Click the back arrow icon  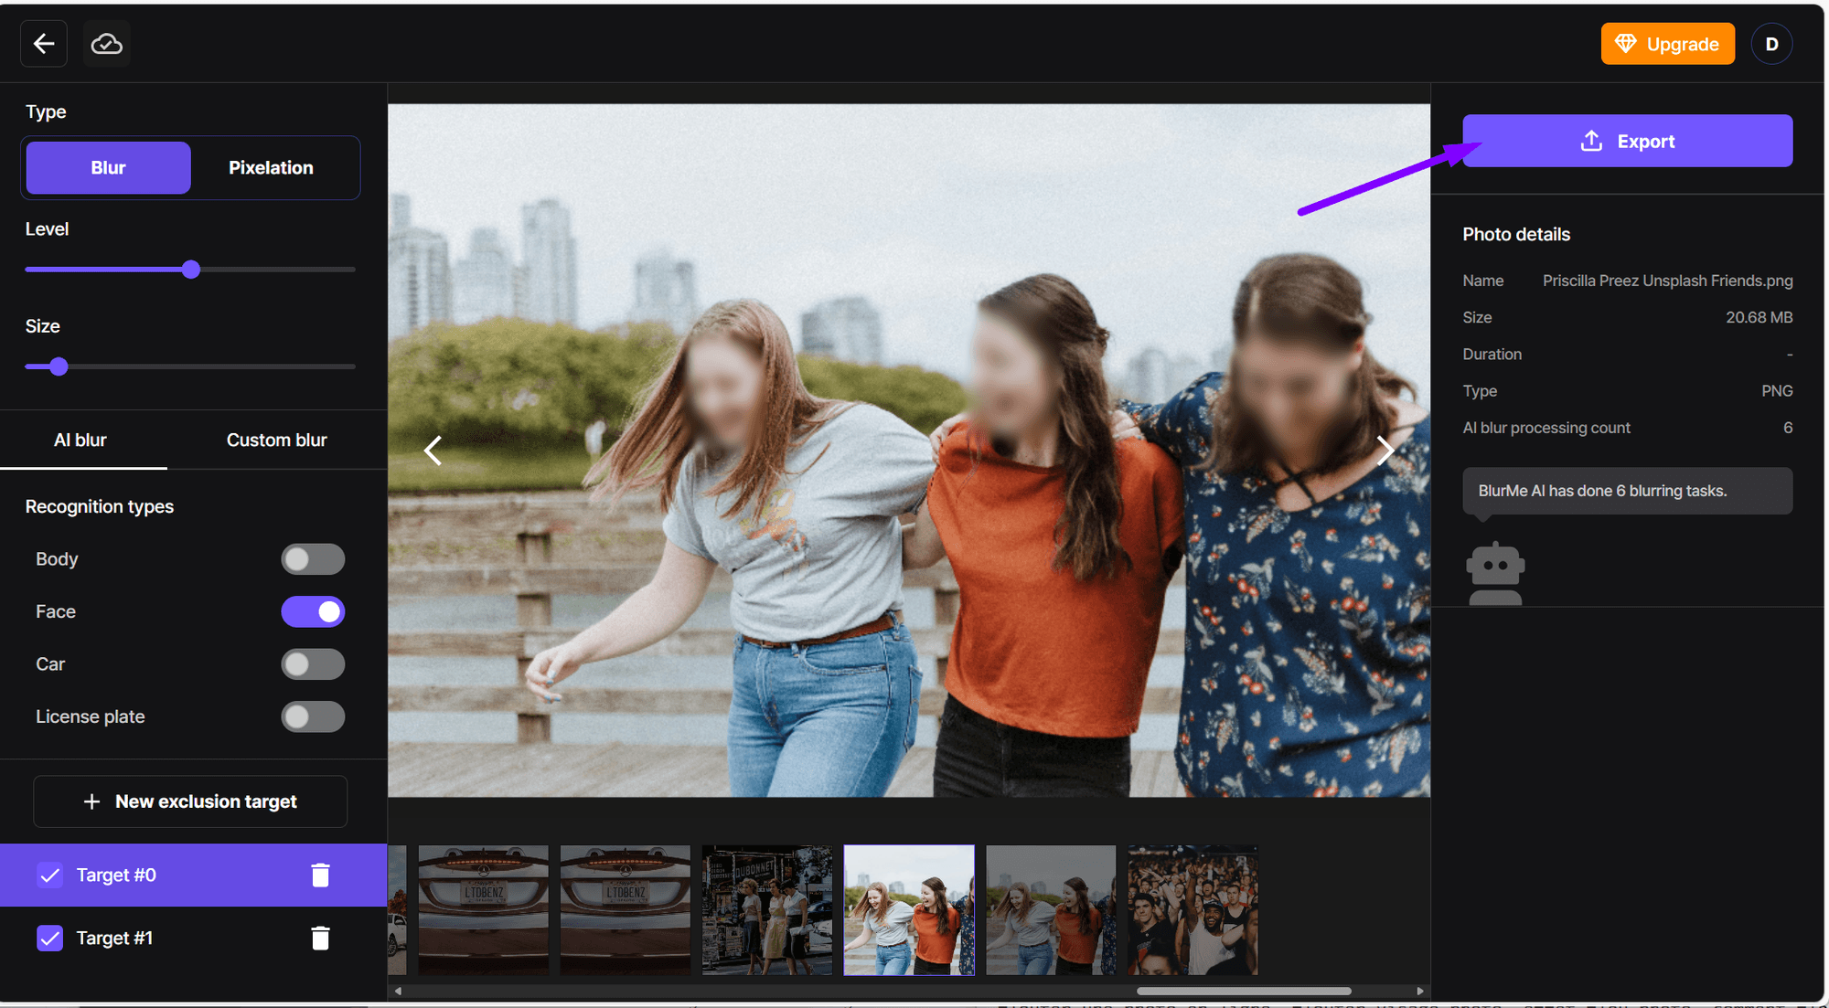point(44,44)
